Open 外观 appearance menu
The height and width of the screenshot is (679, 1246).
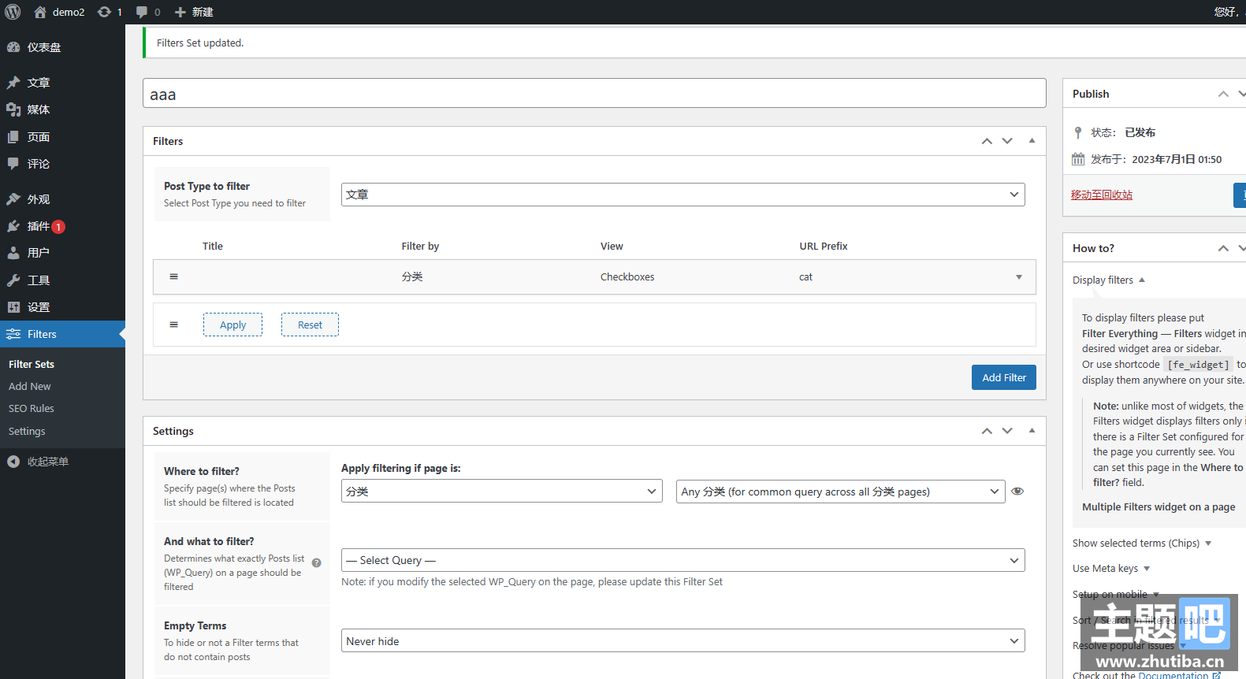coord(62,199)
